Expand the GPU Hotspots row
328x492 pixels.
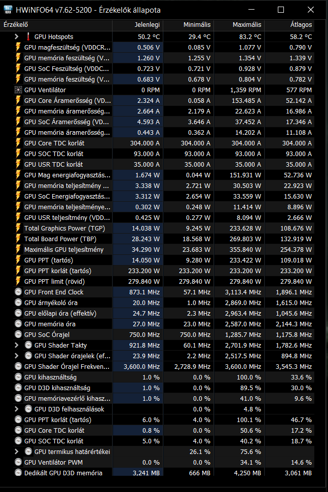coord(17,36)
